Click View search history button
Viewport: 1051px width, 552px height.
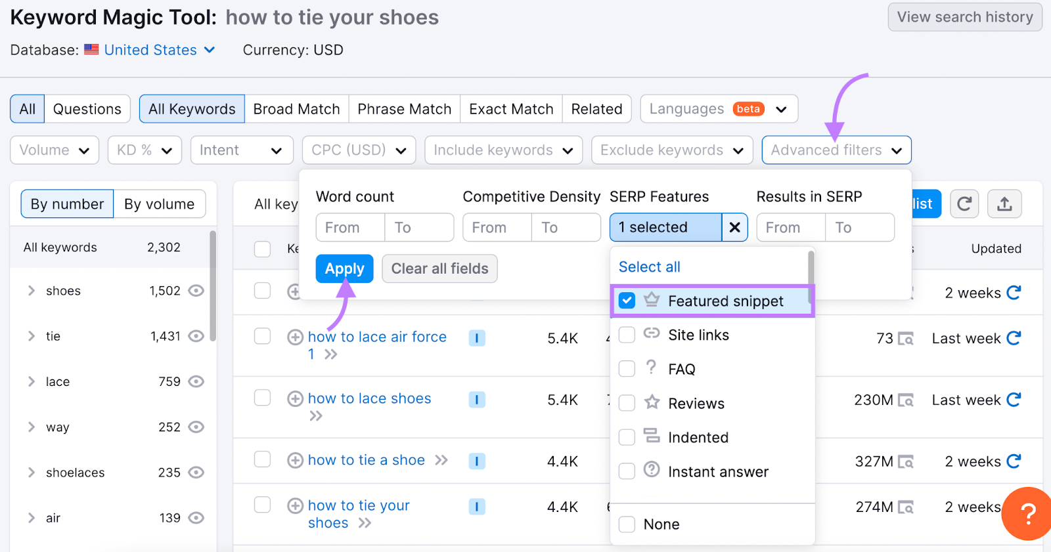(x=964, y=17)
